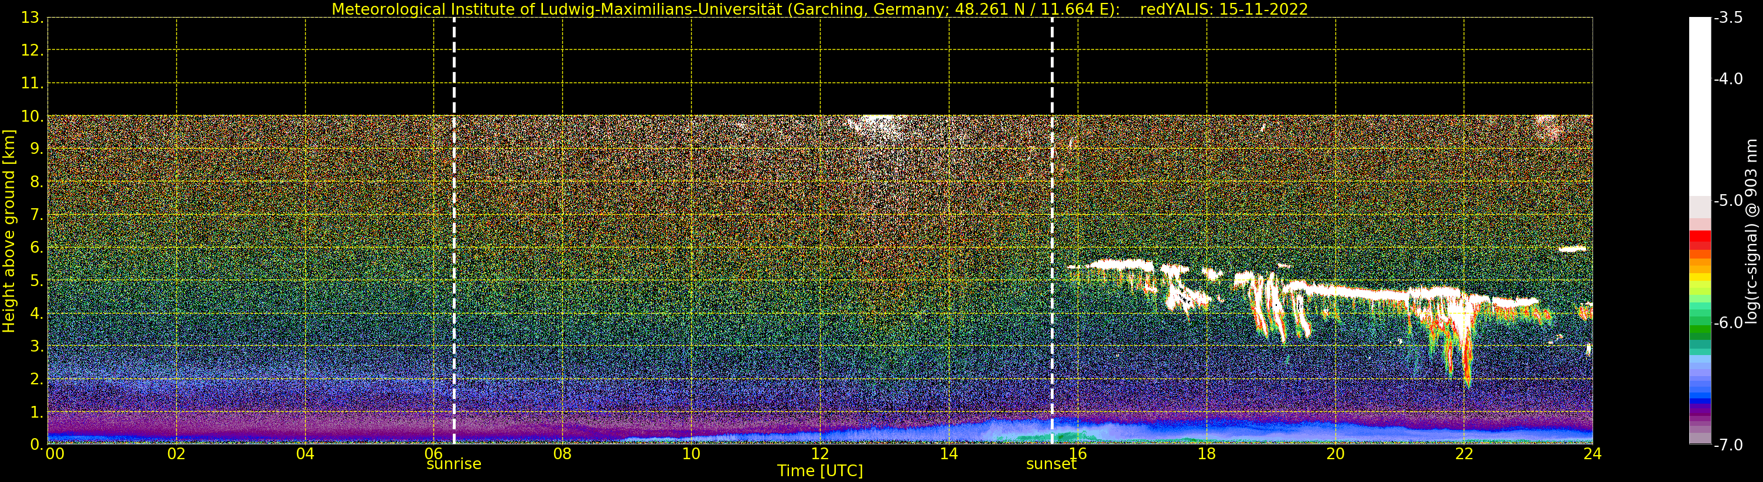
Task: Click time-axis tick label '24'
Action: click(x=1593, y=454)
